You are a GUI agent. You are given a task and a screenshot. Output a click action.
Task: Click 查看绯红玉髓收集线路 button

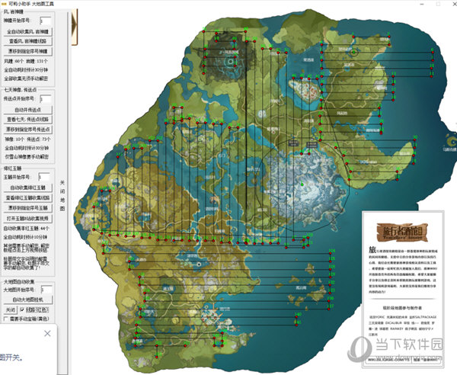28,197
